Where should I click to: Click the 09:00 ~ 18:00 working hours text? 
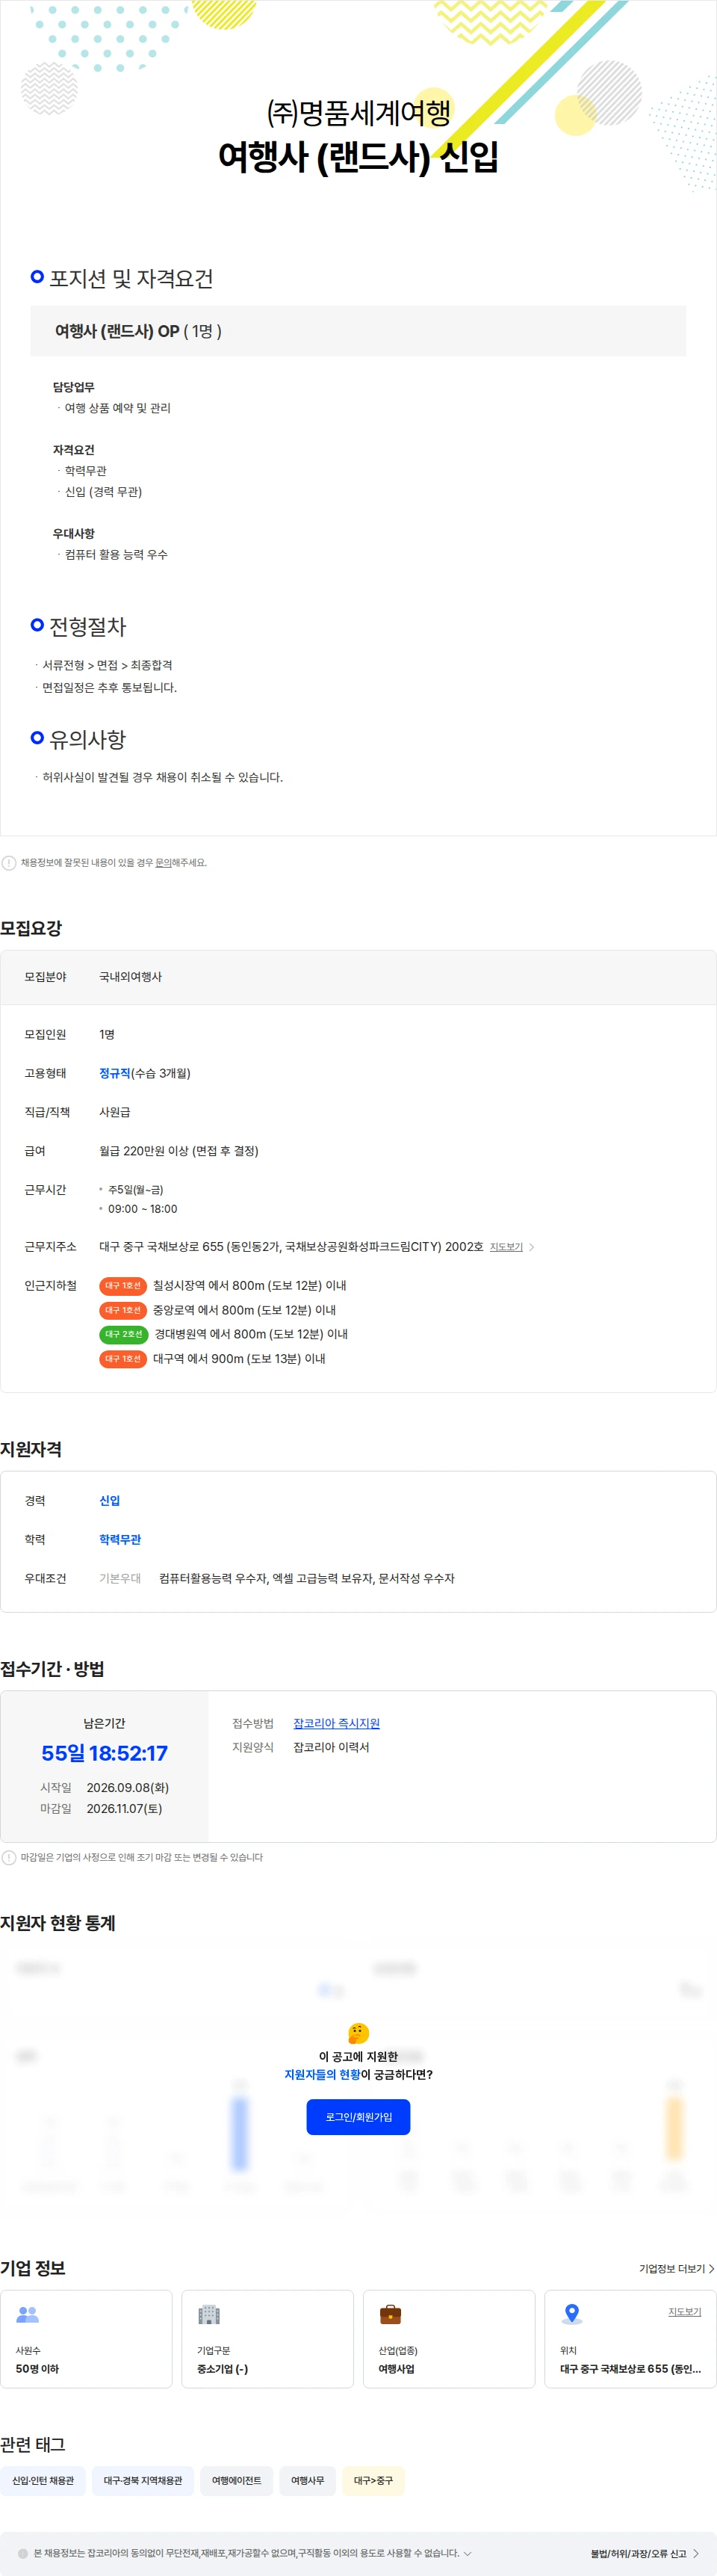(x=142, y=1209)
